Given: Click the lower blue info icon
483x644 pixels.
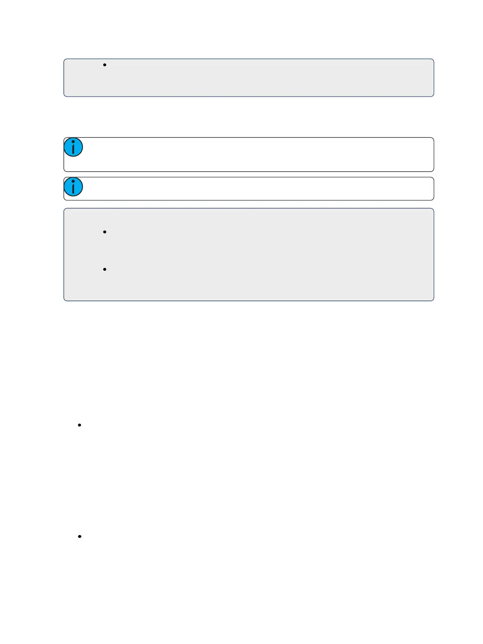Looking at the screenshot, I should [74, 187].
